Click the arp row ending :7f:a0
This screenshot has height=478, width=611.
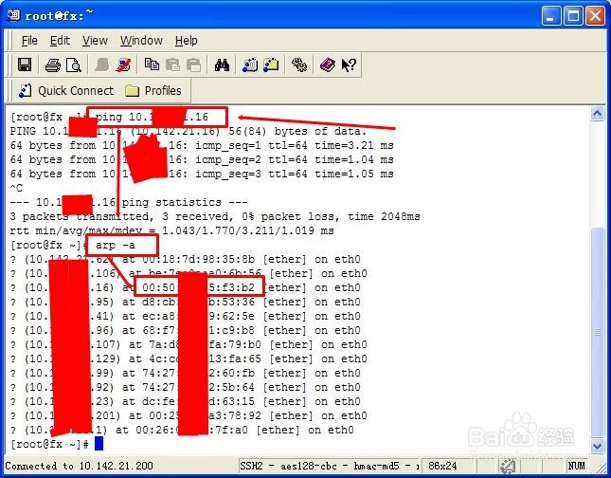[182, 430]
